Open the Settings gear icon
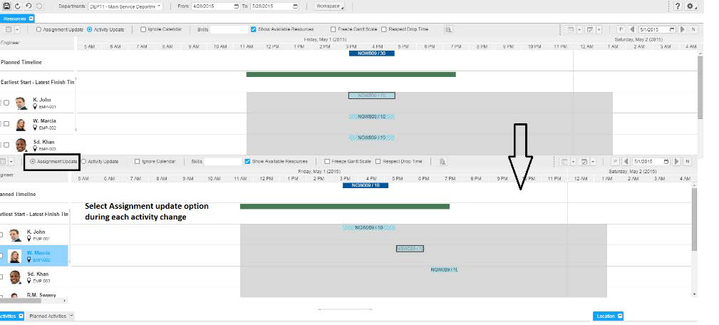The width and height of the screenshot is (719, 325). coord(690,6)
